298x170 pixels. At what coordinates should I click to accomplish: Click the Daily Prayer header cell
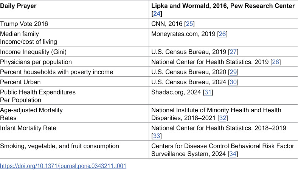(x=74, y=9)
